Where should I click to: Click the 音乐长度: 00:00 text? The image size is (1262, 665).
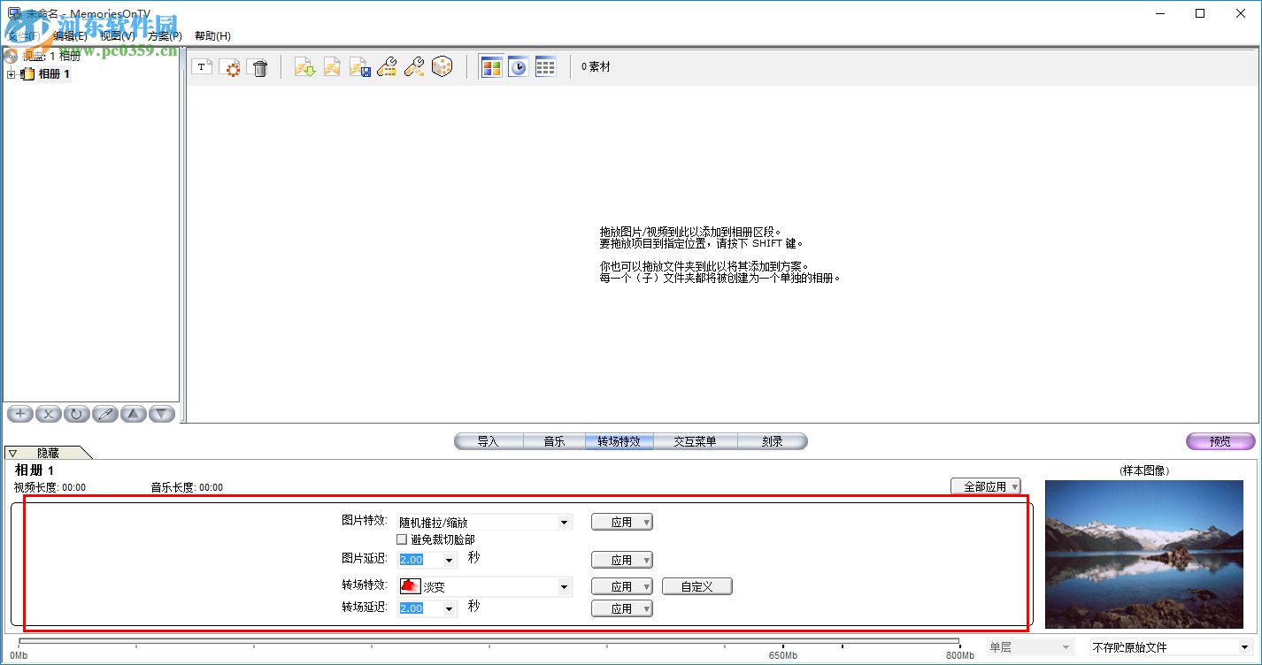click(187, 487)
